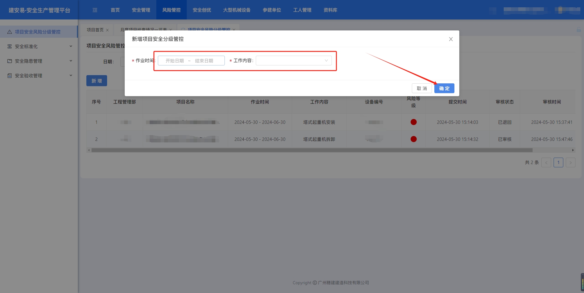The height and width of the screenshot is (293, 584).
Task: Open the 工作内容 dropdown
Action: 294,61
